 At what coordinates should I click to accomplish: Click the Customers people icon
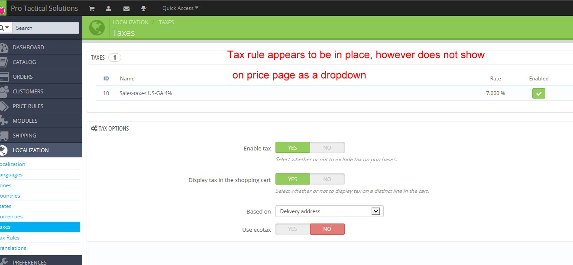(4, 92)
